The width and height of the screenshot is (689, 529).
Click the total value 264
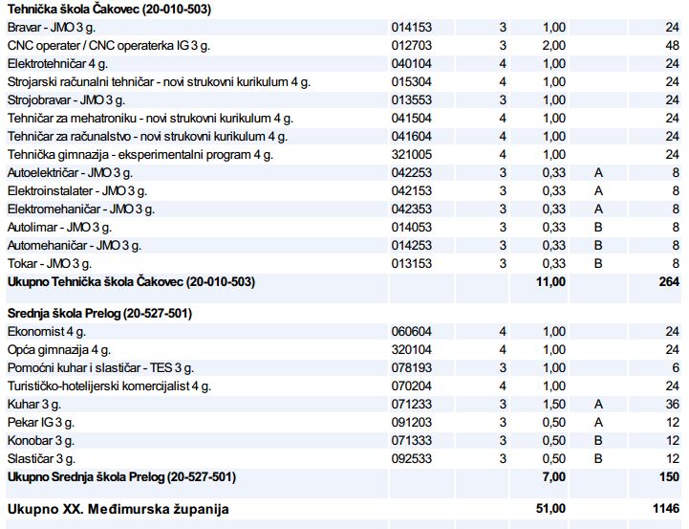[667, 282]
